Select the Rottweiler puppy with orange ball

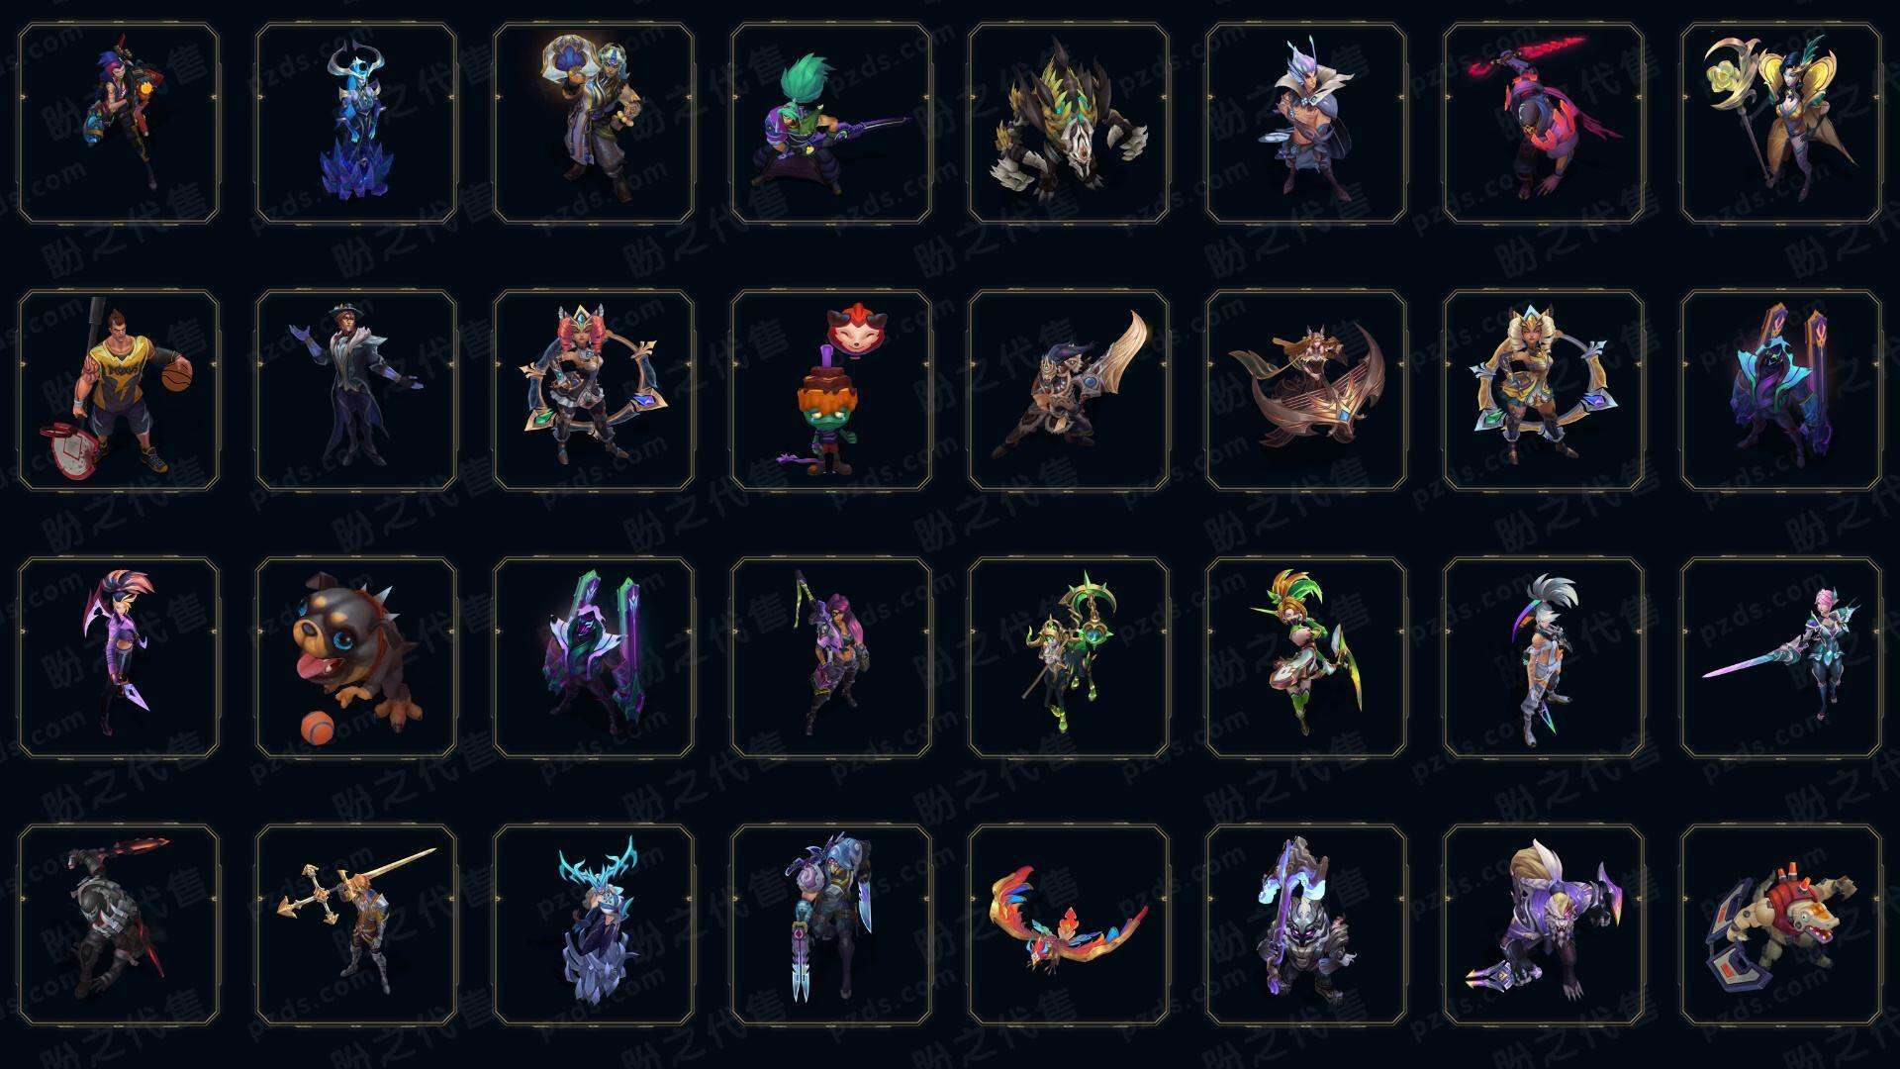(356, 658)
